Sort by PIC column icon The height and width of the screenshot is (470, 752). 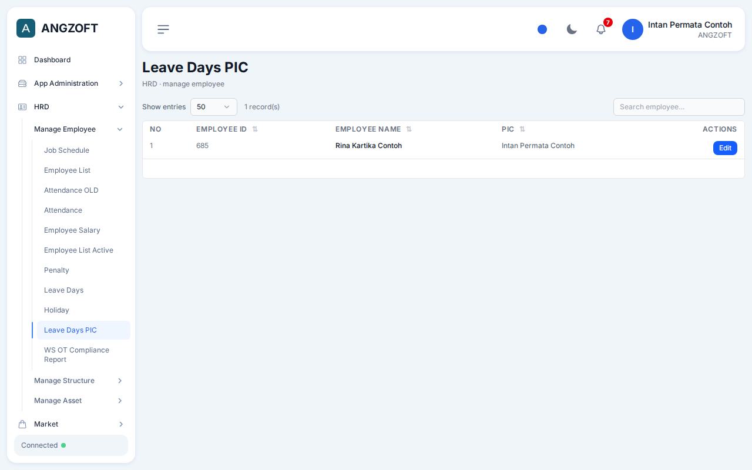pyautogui.click(x=522, y=129)
